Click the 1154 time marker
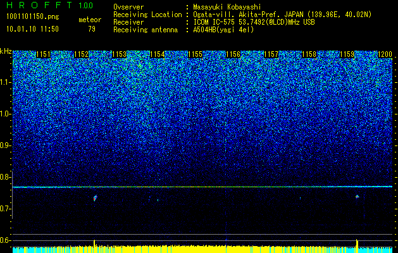 pyautogui.click(x=158, y=54)
